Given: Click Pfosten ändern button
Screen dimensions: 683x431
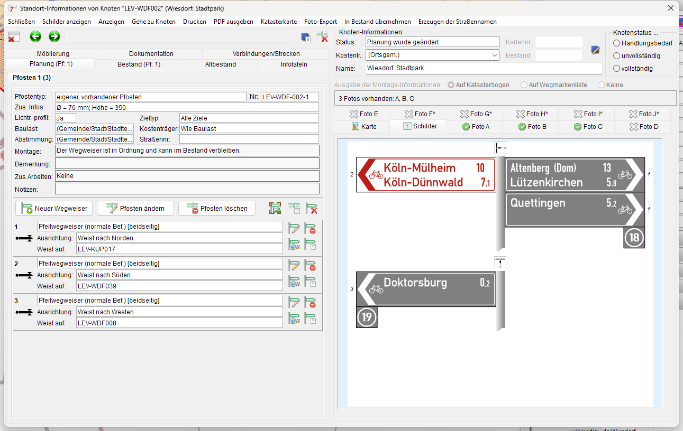Looking at the screenshot, I should coord(135,208).
